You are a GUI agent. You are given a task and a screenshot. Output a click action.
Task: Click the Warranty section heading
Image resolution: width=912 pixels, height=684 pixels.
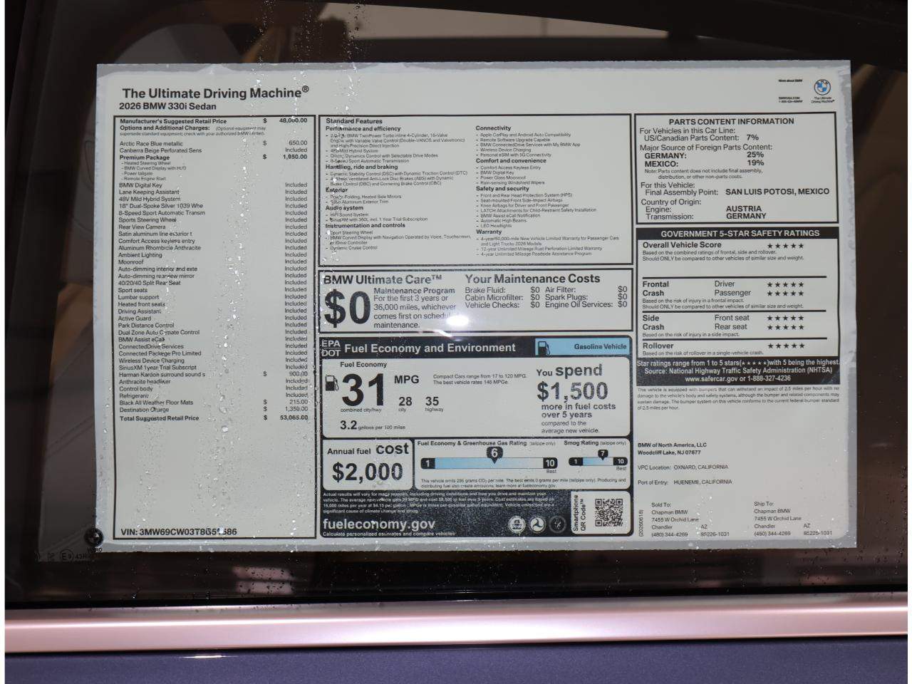tap(489, 232)
